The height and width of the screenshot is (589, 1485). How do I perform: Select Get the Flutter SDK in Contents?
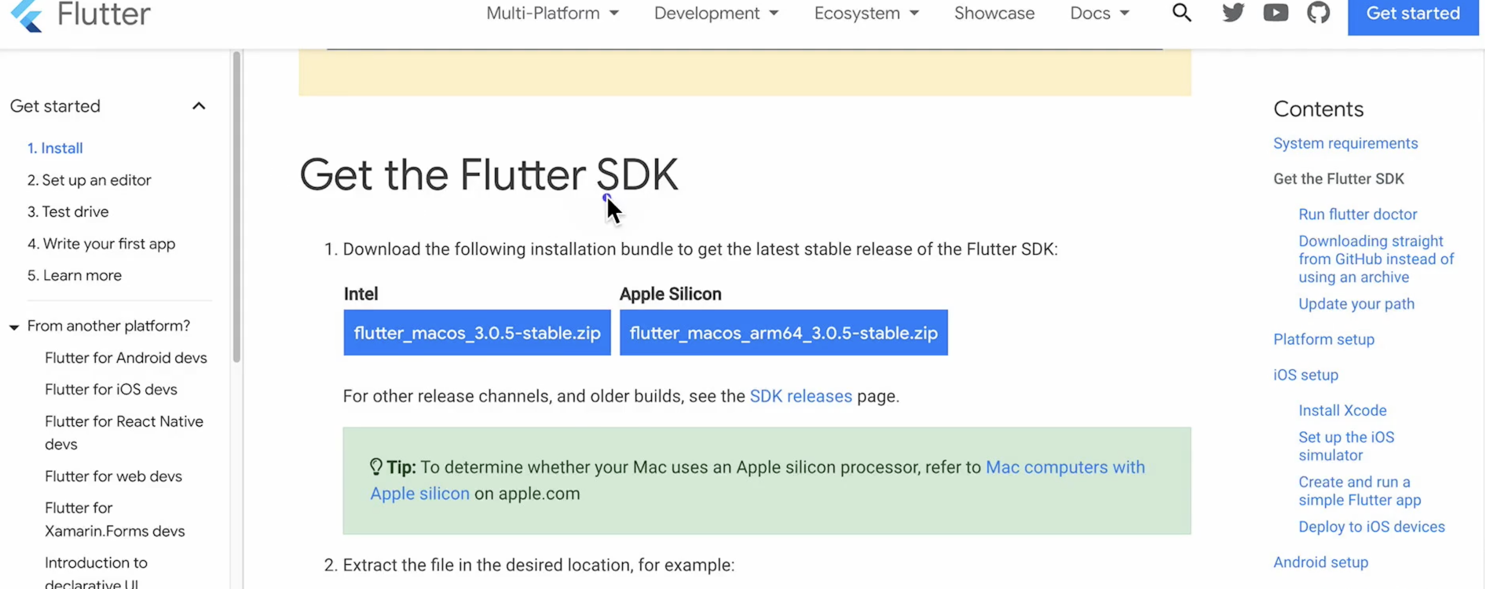point(1339,179)
